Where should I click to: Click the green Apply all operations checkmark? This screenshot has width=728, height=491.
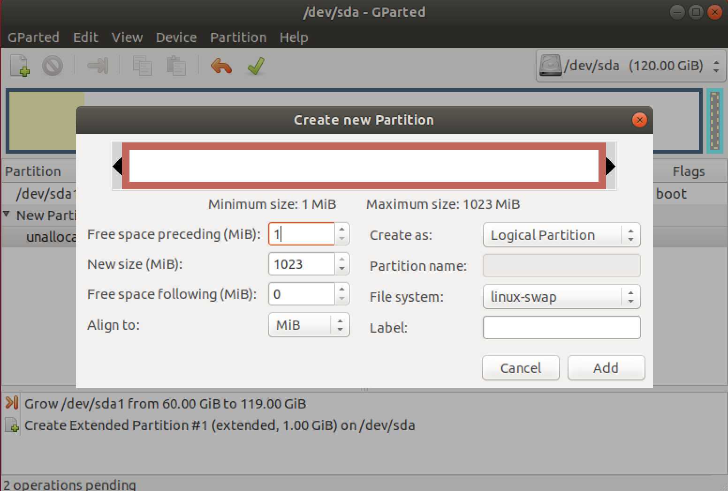(x=256, y=66)
